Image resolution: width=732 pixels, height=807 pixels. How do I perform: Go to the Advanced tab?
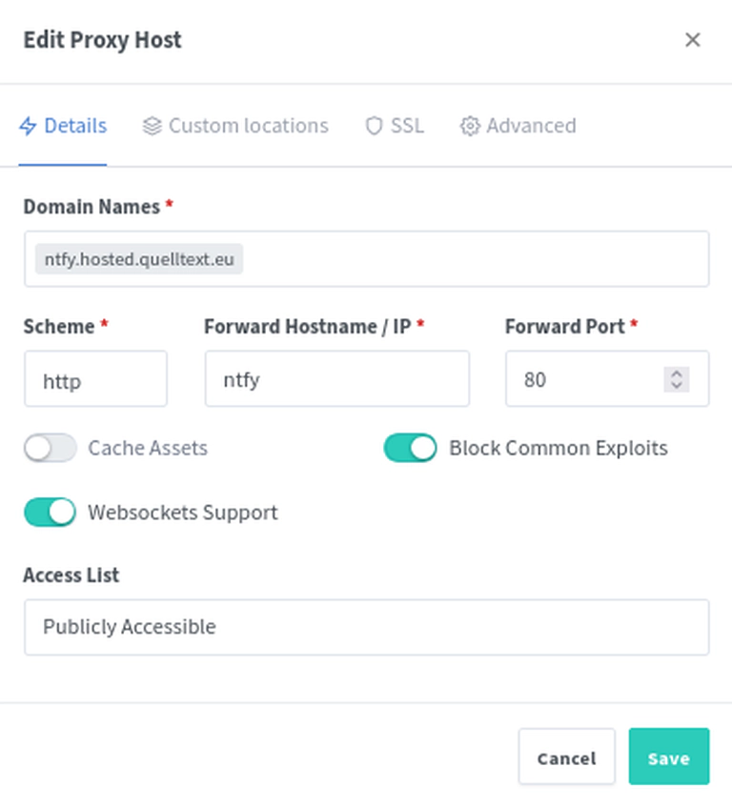pos(518,126)
